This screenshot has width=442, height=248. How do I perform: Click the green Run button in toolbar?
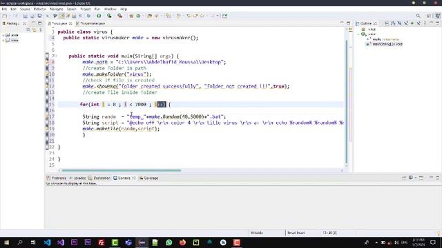click(99, 16)
